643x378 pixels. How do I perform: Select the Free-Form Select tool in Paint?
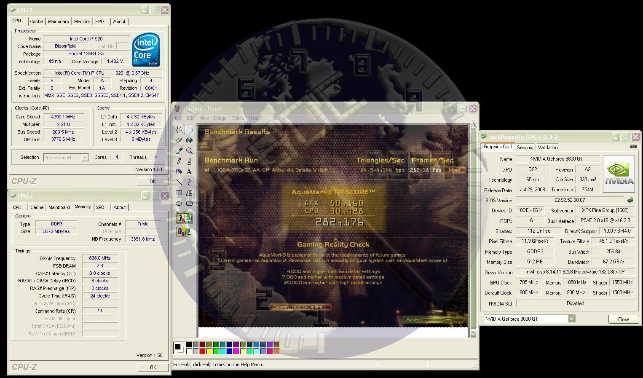click(179, 130)
